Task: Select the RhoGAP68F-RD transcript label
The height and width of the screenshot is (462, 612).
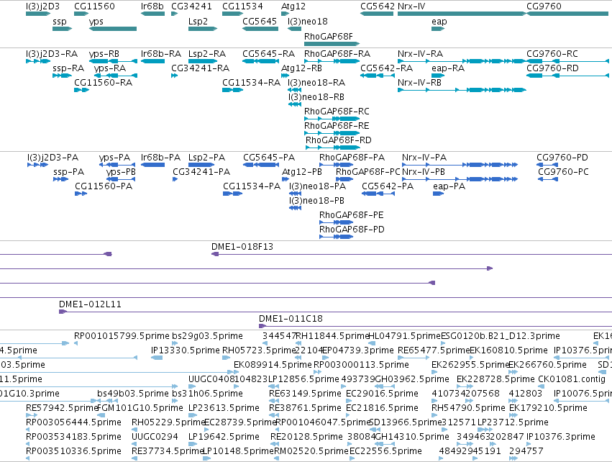Action: [x=339, y=140]
